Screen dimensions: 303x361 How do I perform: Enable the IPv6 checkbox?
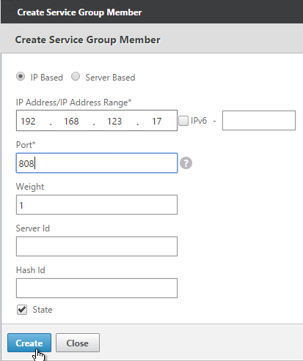click(x=183, y=121)
